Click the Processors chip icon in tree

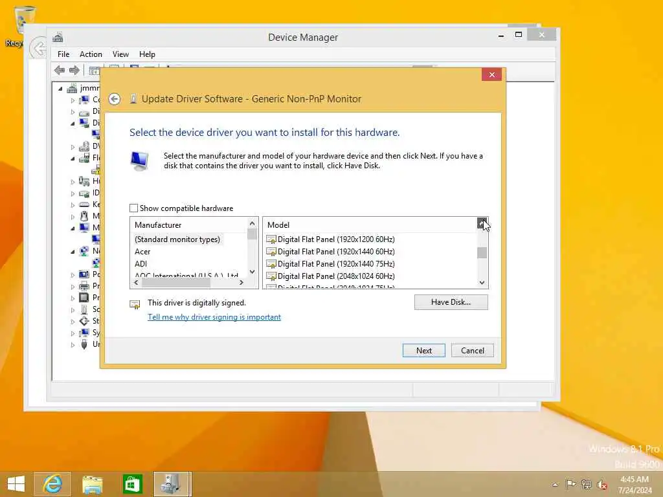click(84, 298)
